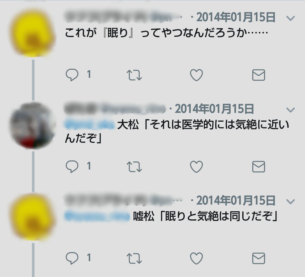The height and width of the screenshot is (277, 305).
Task: Open the gray avatar profile picture
Action: 33,126
